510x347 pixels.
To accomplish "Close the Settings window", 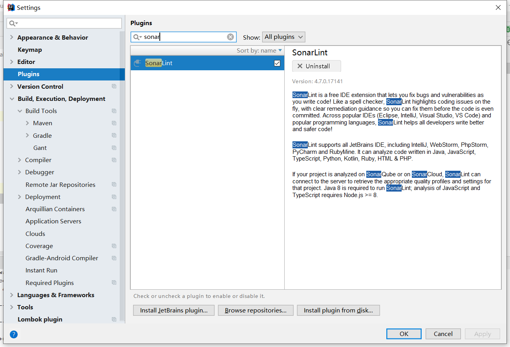I will [x=498, y=7].
